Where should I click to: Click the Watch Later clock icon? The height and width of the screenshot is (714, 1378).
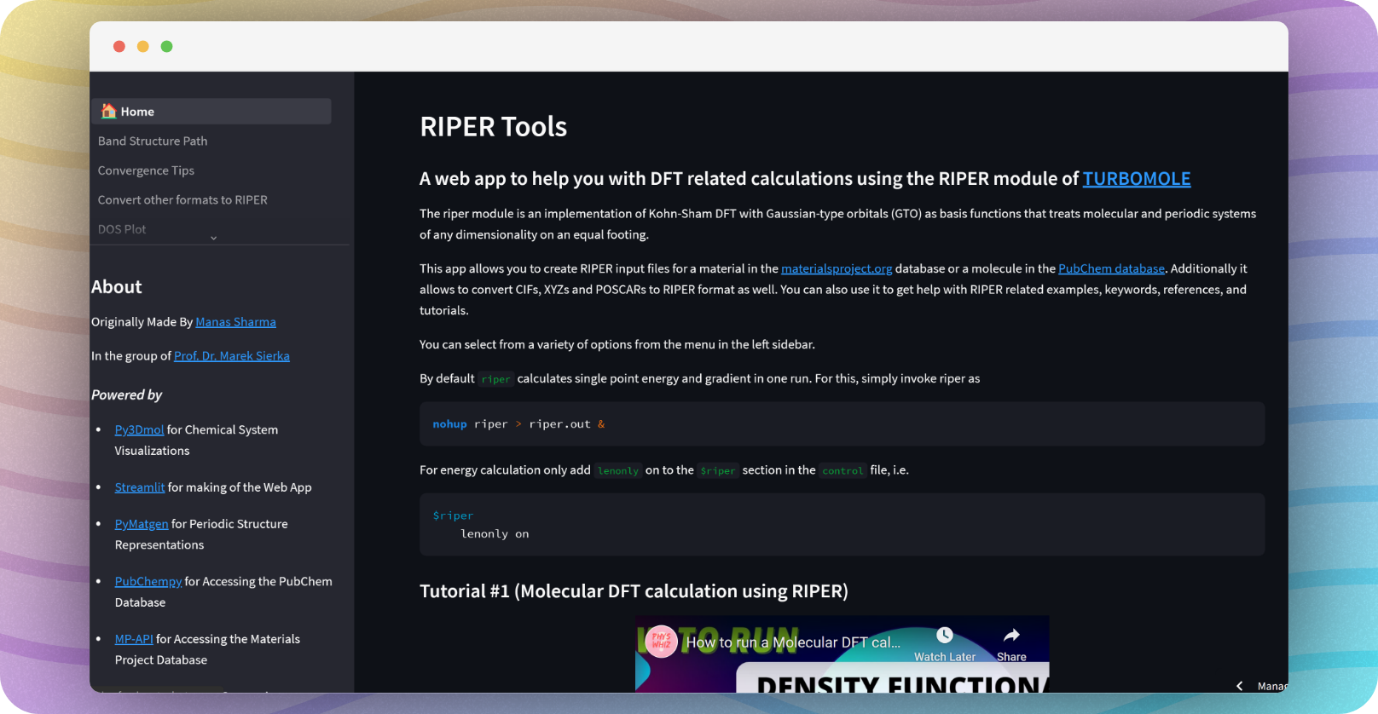pyautogui.click(x=944, y=636)
